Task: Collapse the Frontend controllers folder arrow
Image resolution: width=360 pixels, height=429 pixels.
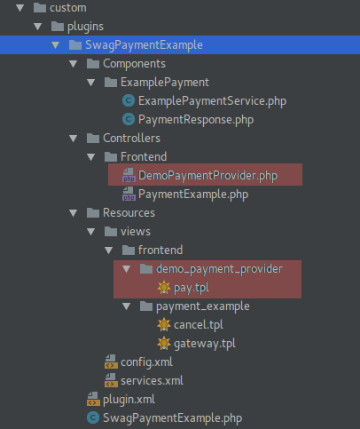Action: click(x=91, y=157)
